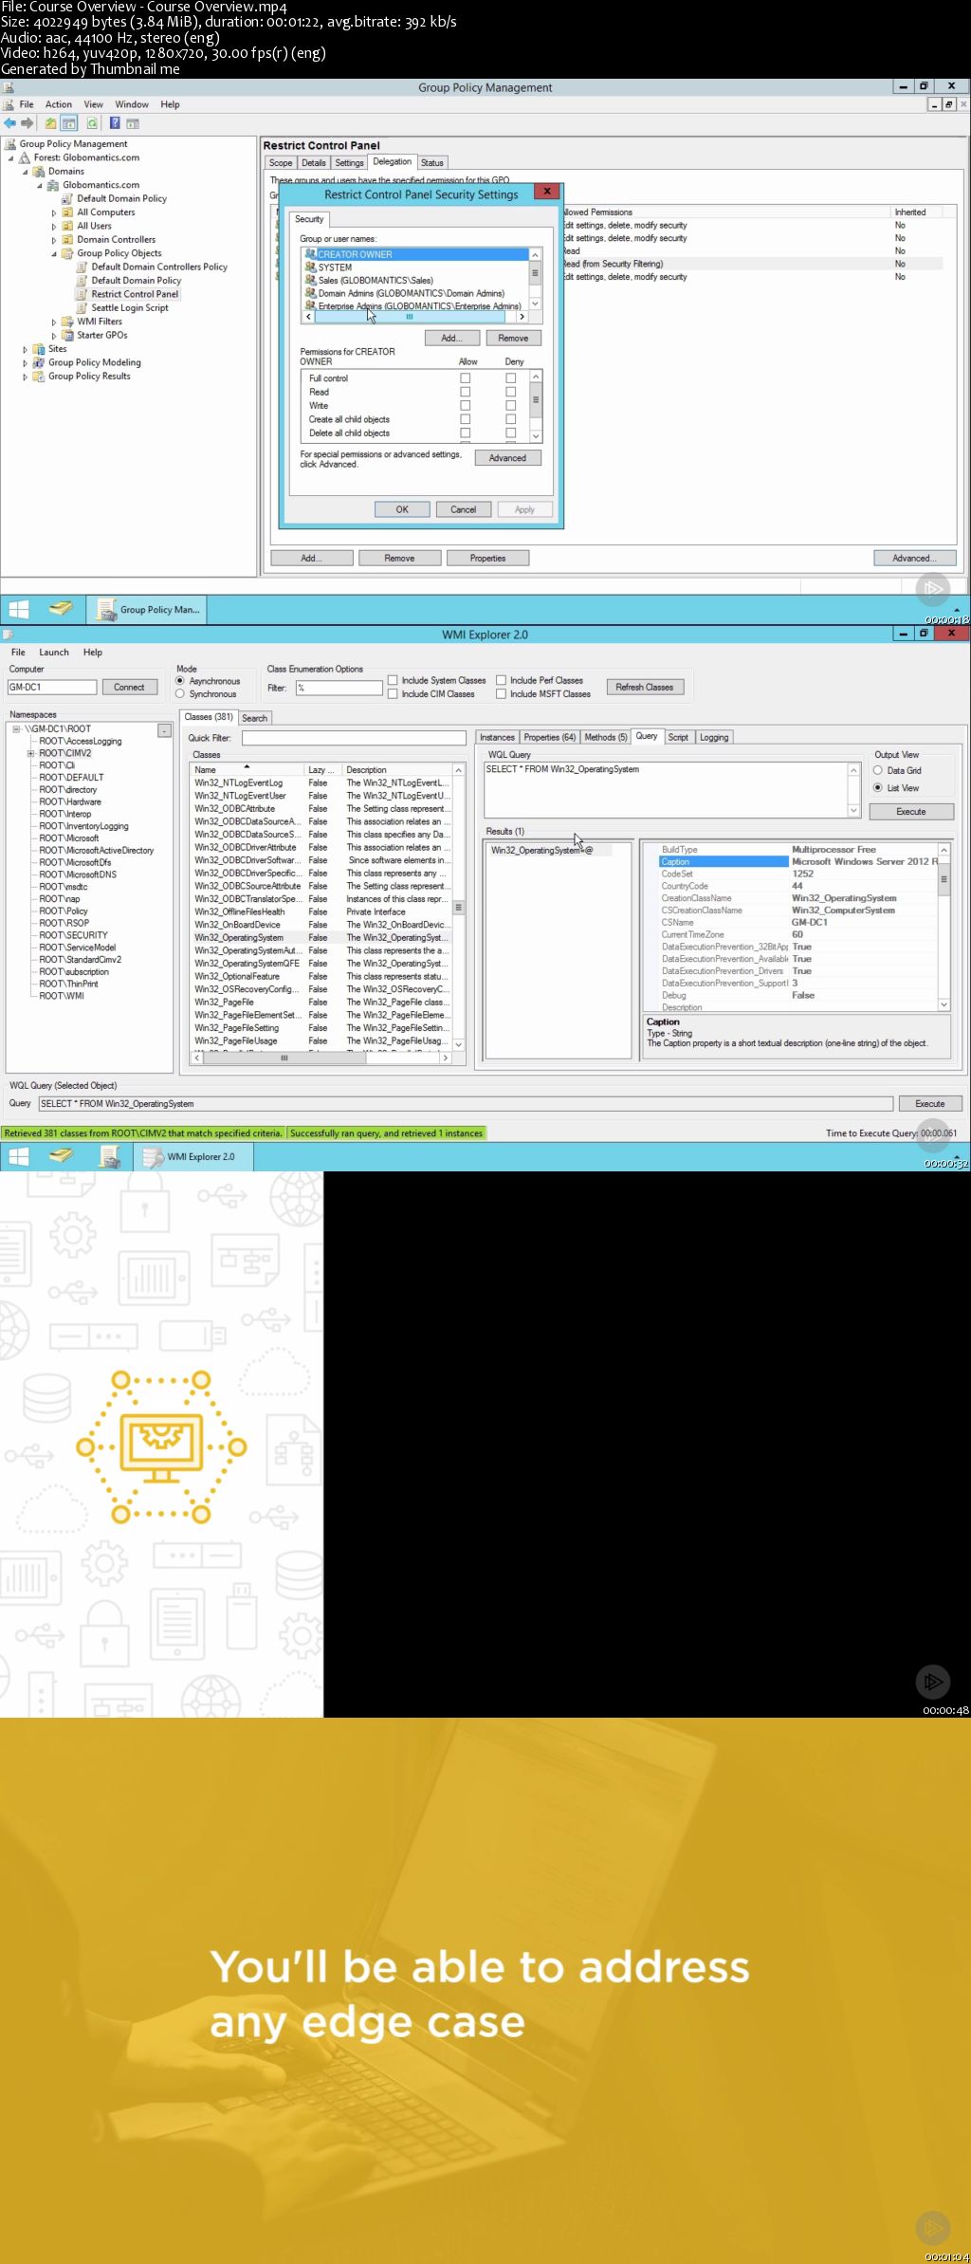The height and width of the screenshot is (2264, 971).
Task: Click Remove below the group or user names list
Action: tap(513, 338)
